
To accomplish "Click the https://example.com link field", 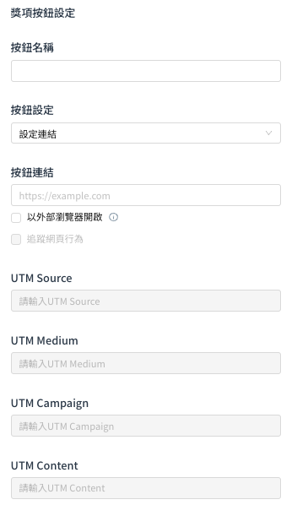I will point(146,195).
